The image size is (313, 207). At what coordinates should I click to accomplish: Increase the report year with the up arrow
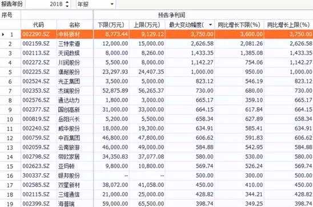tap(67, 2)
